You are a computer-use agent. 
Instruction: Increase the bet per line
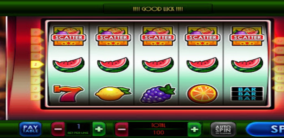tap(99, 129)
